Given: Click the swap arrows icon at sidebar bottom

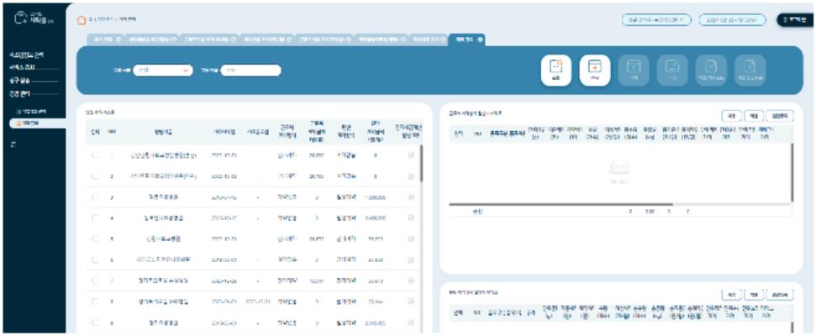Looking at the screenshot, I should coord(14,145).
